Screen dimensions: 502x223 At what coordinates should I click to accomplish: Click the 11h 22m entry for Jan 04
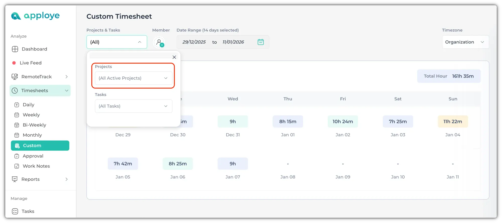tap(453, 122)
